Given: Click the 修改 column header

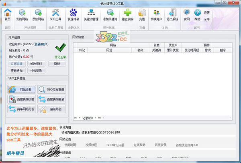Looking at the screenshot, I should point(208,50).
